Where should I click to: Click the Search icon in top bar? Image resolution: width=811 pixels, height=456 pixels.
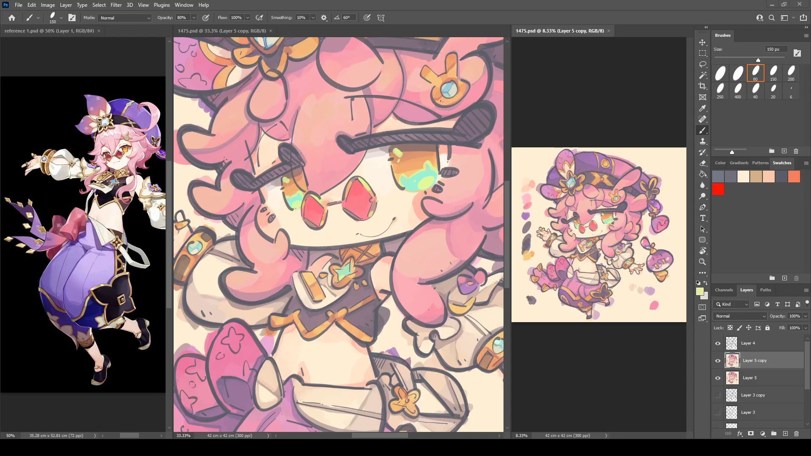pyautogui.click(x=772, y=18)
